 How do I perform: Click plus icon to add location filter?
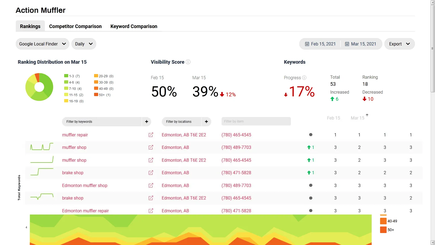tap(206, 122)
